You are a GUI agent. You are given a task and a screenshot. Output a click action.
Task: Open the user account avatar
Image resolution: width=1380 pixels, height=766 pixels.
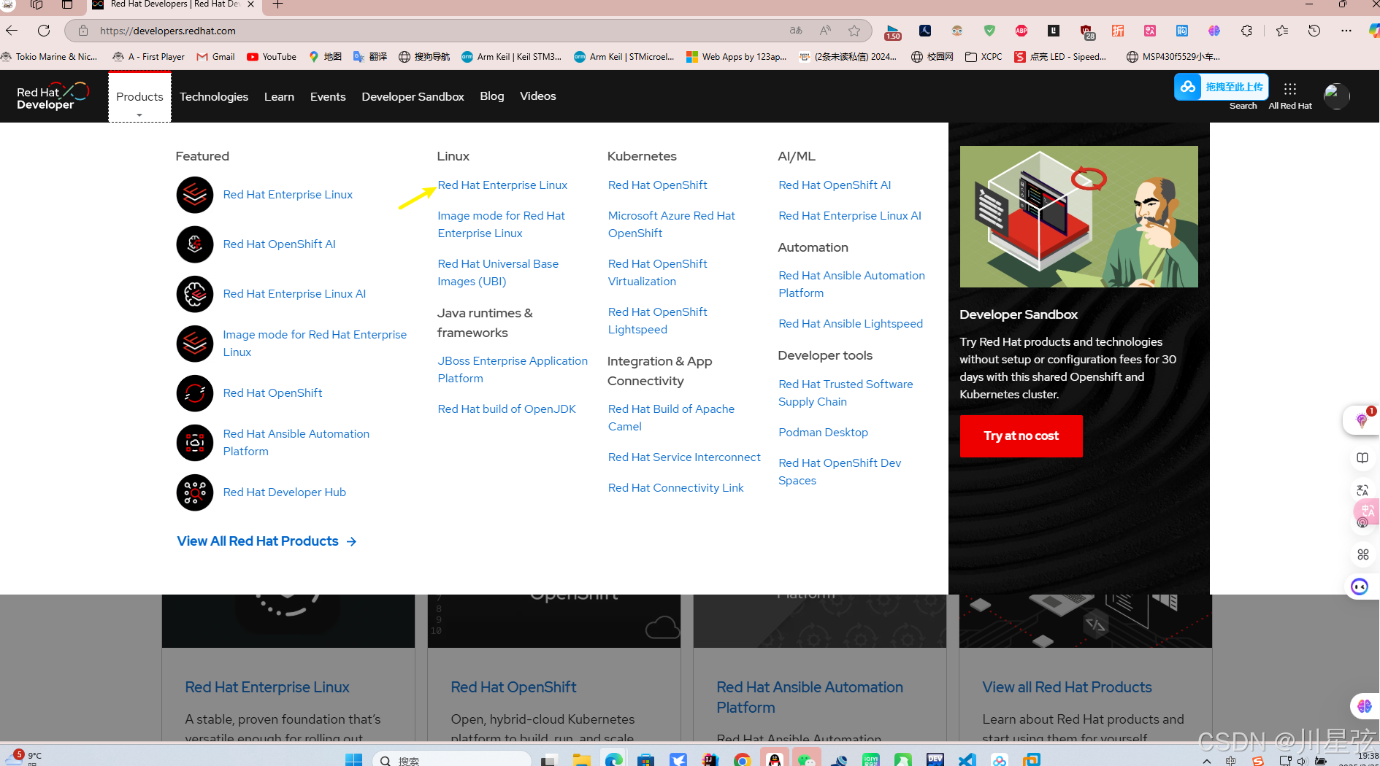1336,96
